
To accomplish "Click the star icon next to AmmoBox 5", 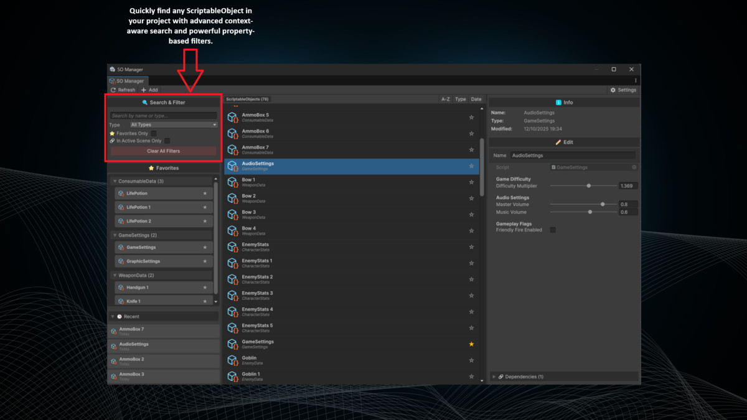I will pos(472,117).
